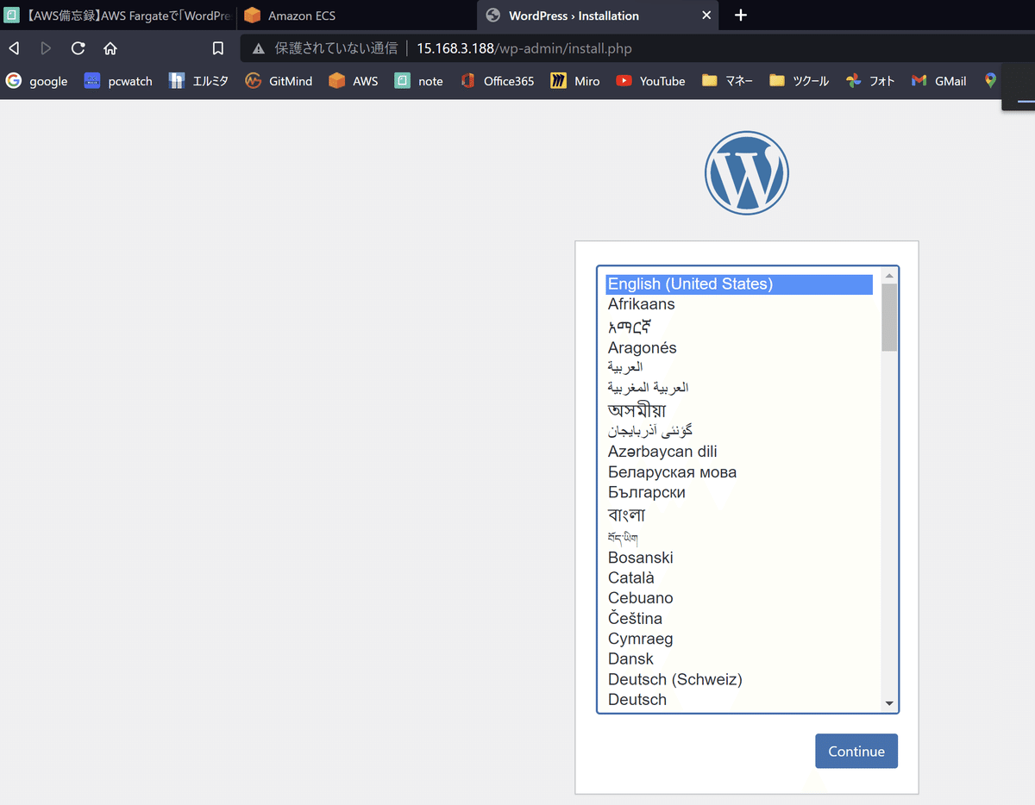Viewport: 1035px width, 805px height.
Task: Select the گؤنئی آذربایجان language option
Action: [739, 430]
